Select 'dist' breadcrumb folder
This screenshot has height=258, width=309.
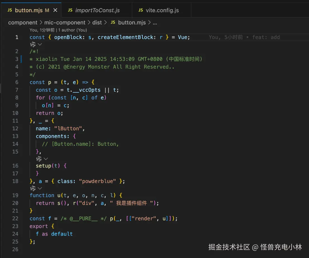click(x=97, y=23)
